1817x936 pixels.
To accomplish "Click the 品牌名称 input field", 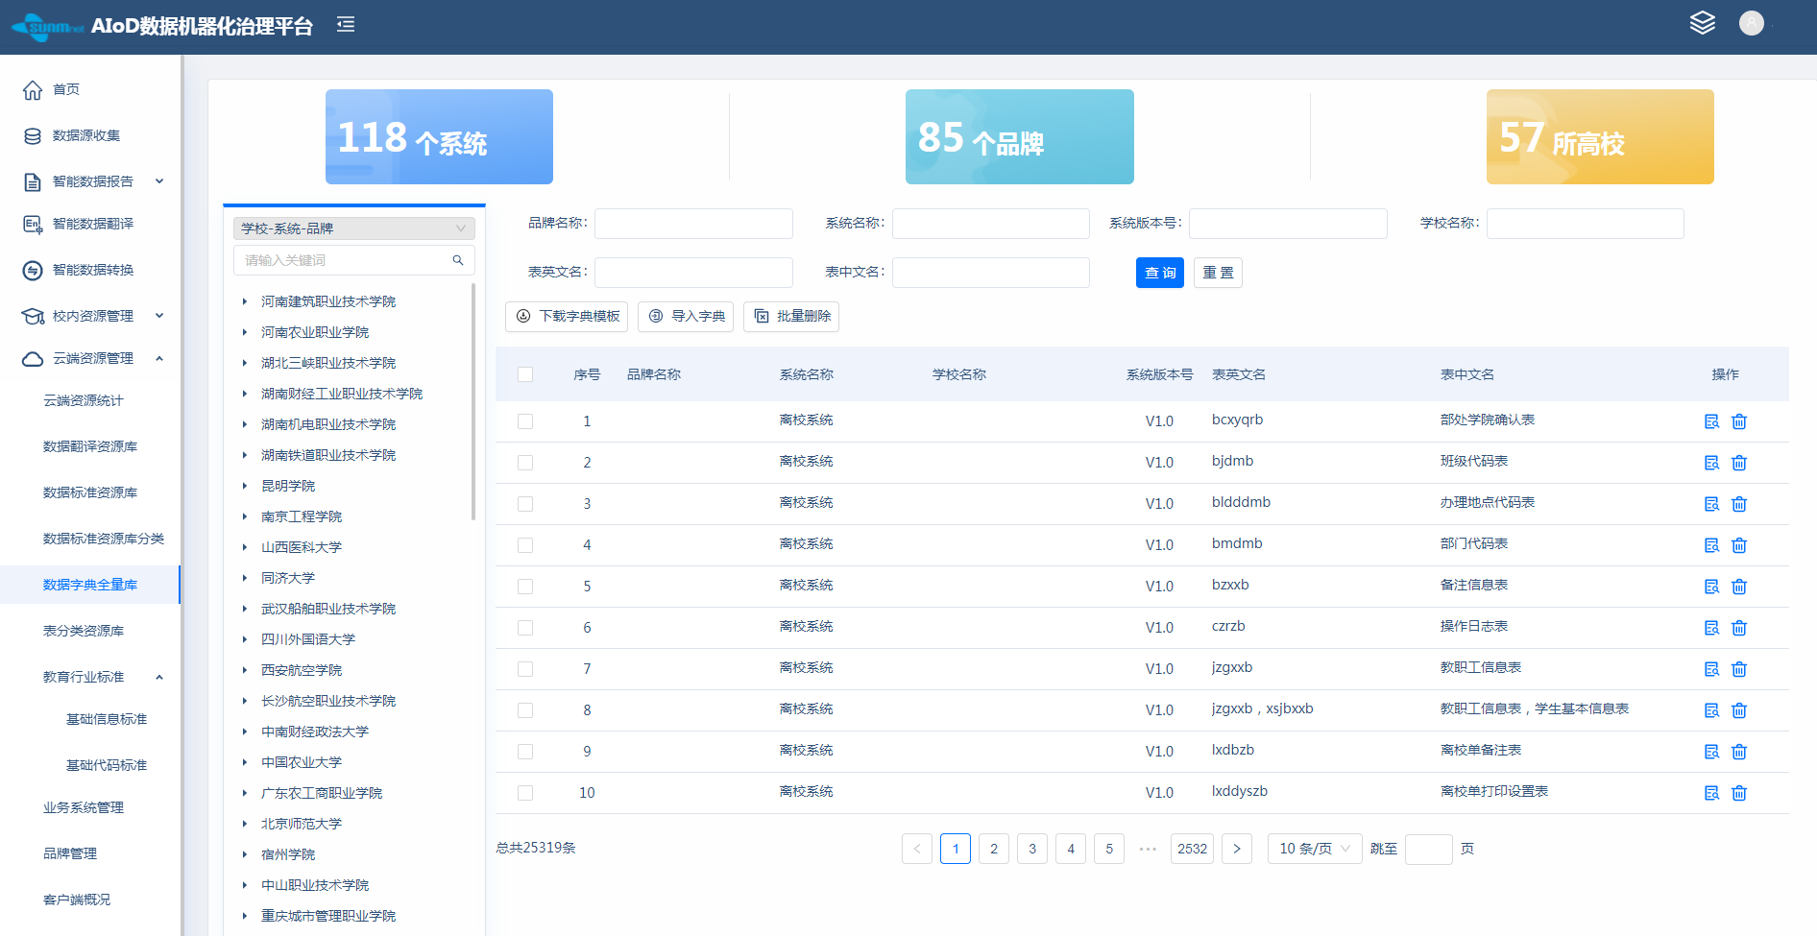I will click(693, 224).
